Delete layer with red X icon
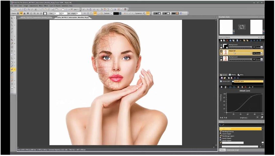 [227, 40]
